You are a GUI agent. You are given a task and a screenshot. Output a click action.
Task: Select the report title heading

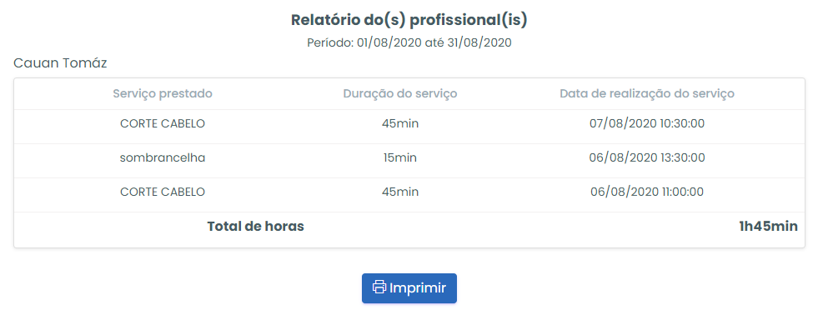point(409,20)
